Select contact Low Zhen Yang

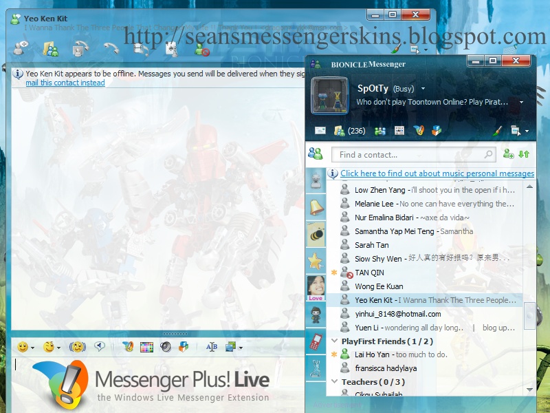coord(424,190)
